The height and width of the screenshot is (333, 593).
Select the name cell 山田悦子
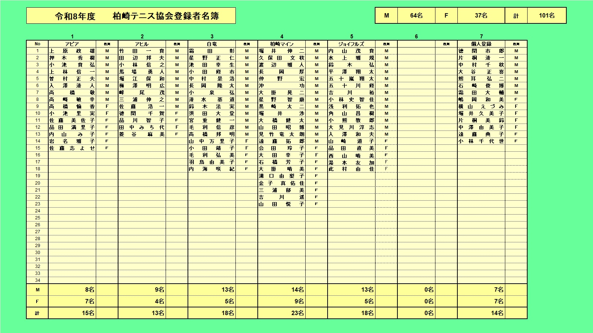(x=282, y=204)
